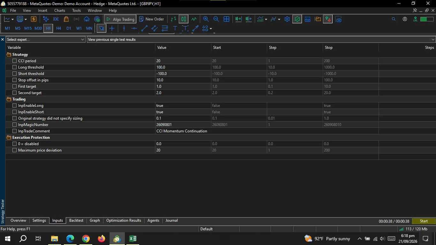Take a chart screenshot with camera icon
436x245 pixels.
pos(338,19)
